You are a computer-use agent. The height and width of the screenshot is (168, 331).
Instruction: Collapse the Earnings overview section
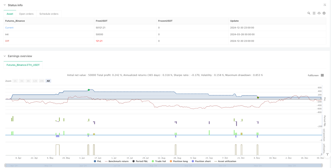click(5, 56)
